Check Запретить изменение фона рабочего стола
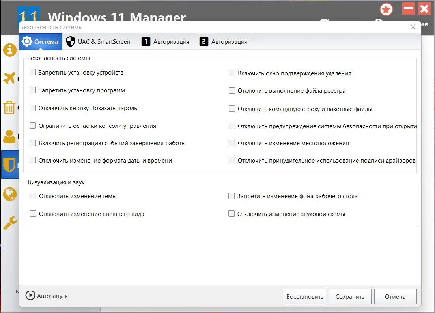 tap(232, 196)
